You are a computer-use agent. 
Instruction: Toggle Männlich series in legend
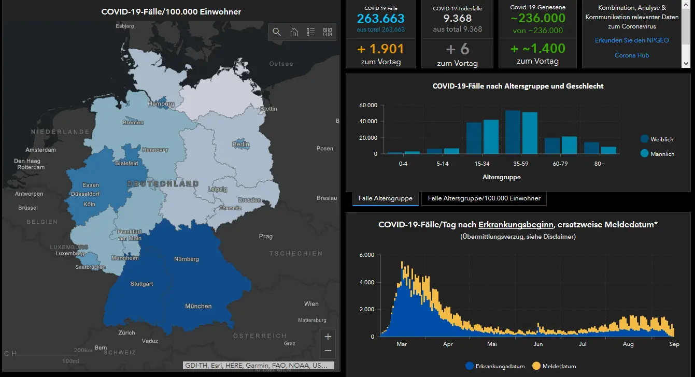pos(657,153)
